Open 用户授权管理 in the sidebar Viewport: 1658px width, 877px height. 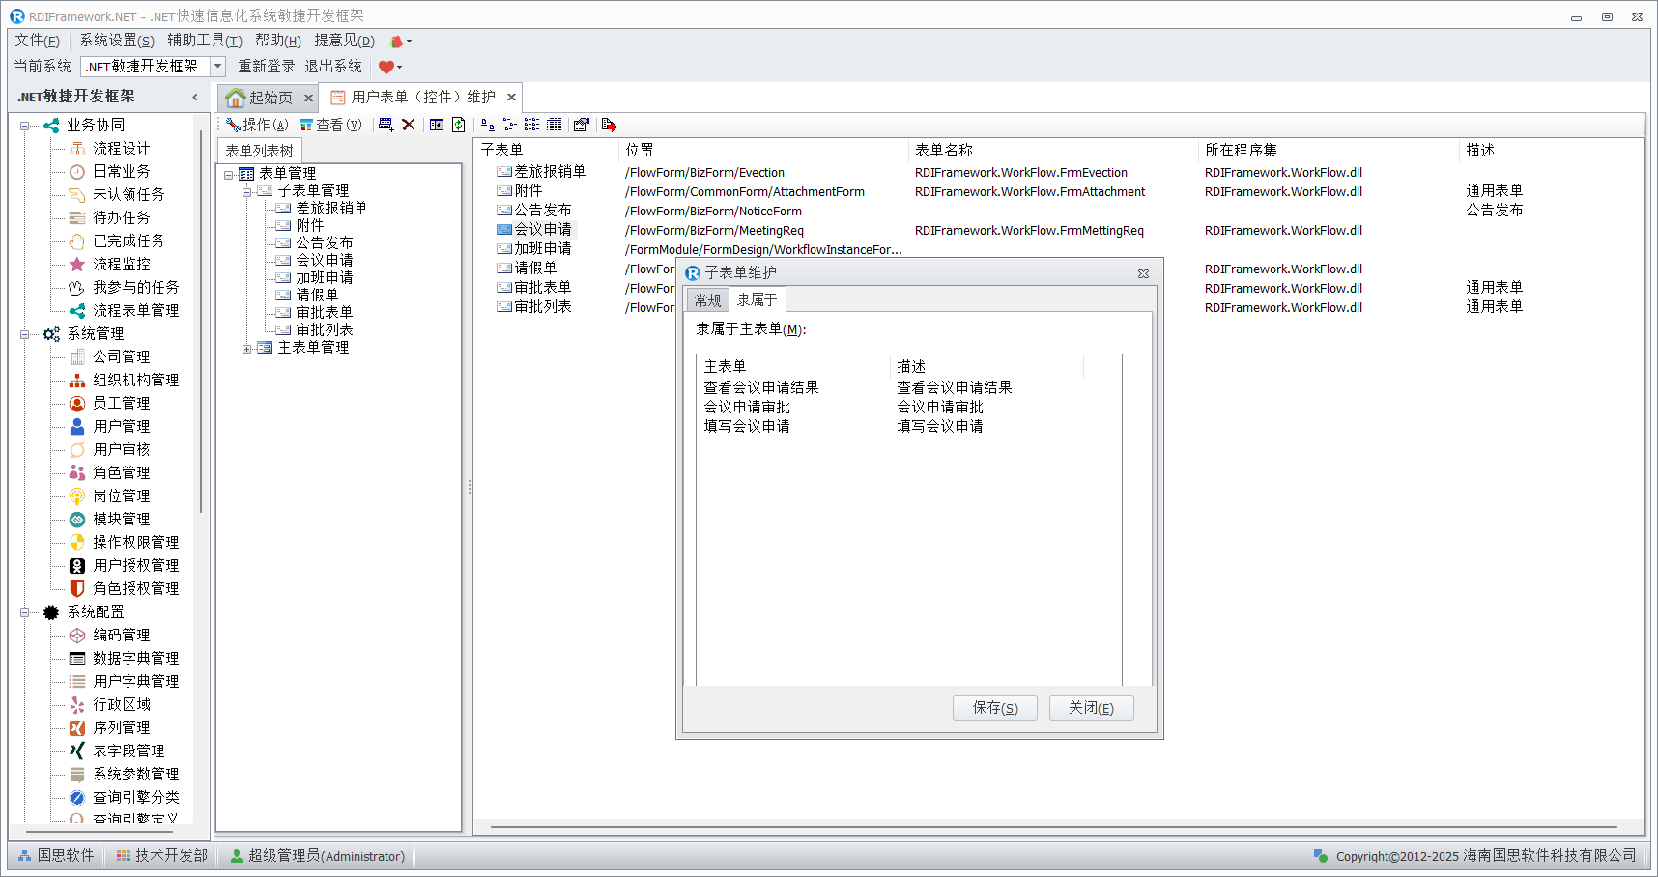tap(135, 565)
